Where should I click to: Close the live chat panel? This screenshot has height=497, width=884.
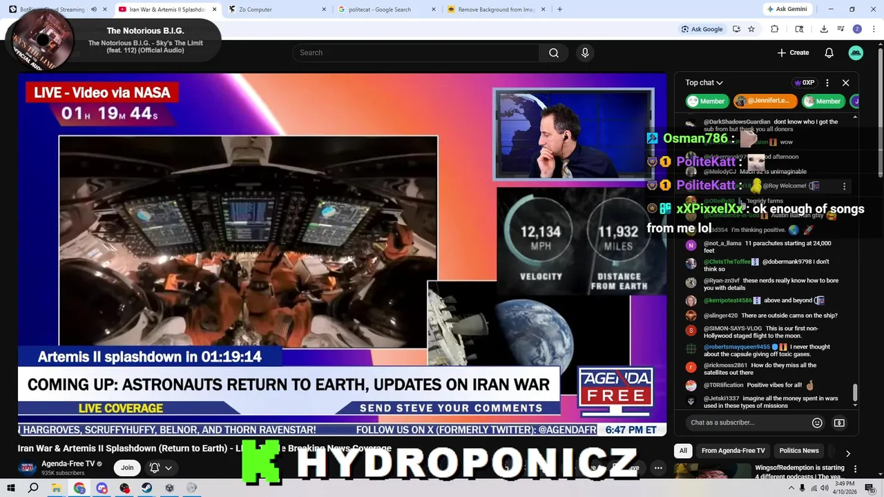pyautogui.click(x=845, y=83)
